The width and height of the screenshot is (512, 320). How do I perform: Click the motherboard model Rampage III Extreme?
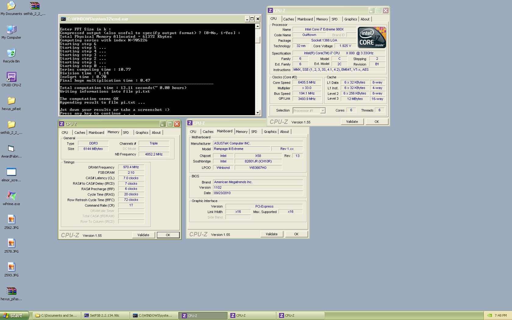242,149
